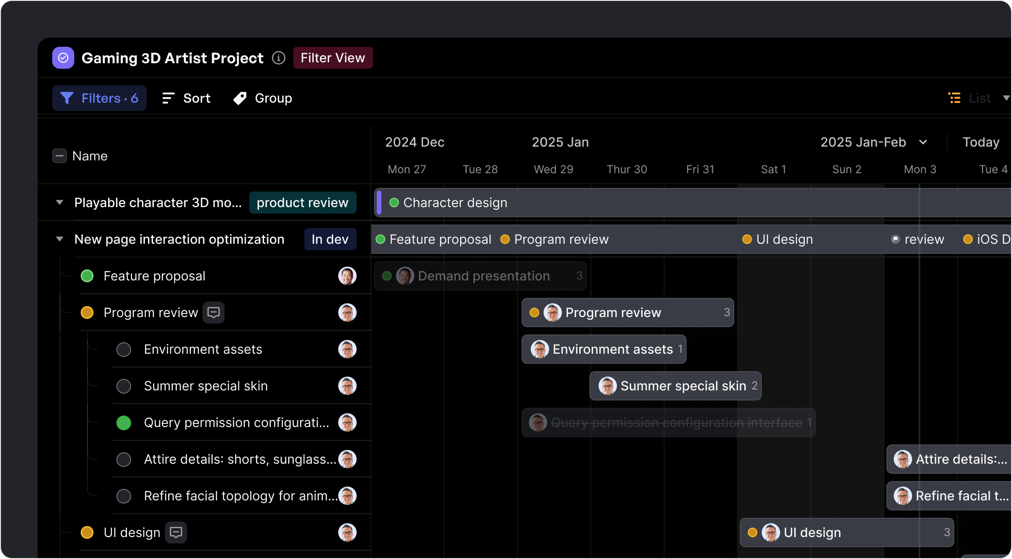
Task: Collapse all rows via Name checkbox
Action: click(60, 156)
